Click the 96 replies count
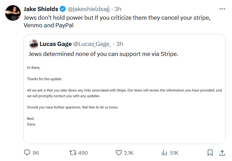Image resolution: width=232 pixels, height=161 pixels. pos(36,153)
